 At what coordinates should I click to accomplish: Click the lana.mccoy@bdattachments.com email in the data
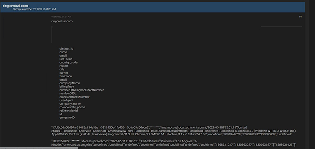(183, 127)
